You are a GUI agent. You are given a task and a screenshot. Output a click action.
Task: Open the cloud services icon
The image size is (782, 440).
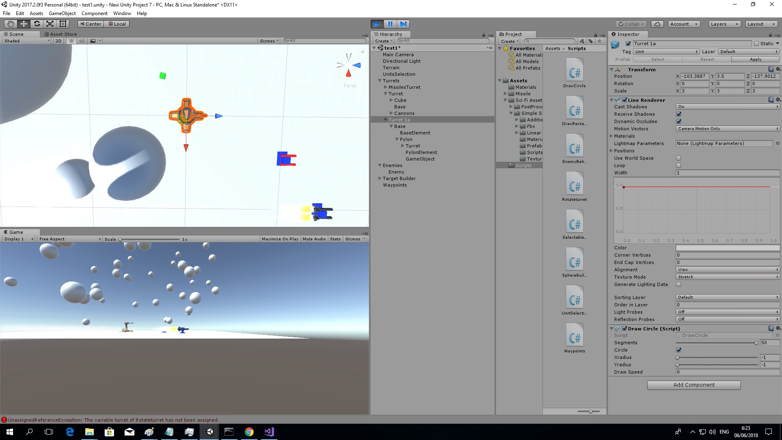coord(657,24)
